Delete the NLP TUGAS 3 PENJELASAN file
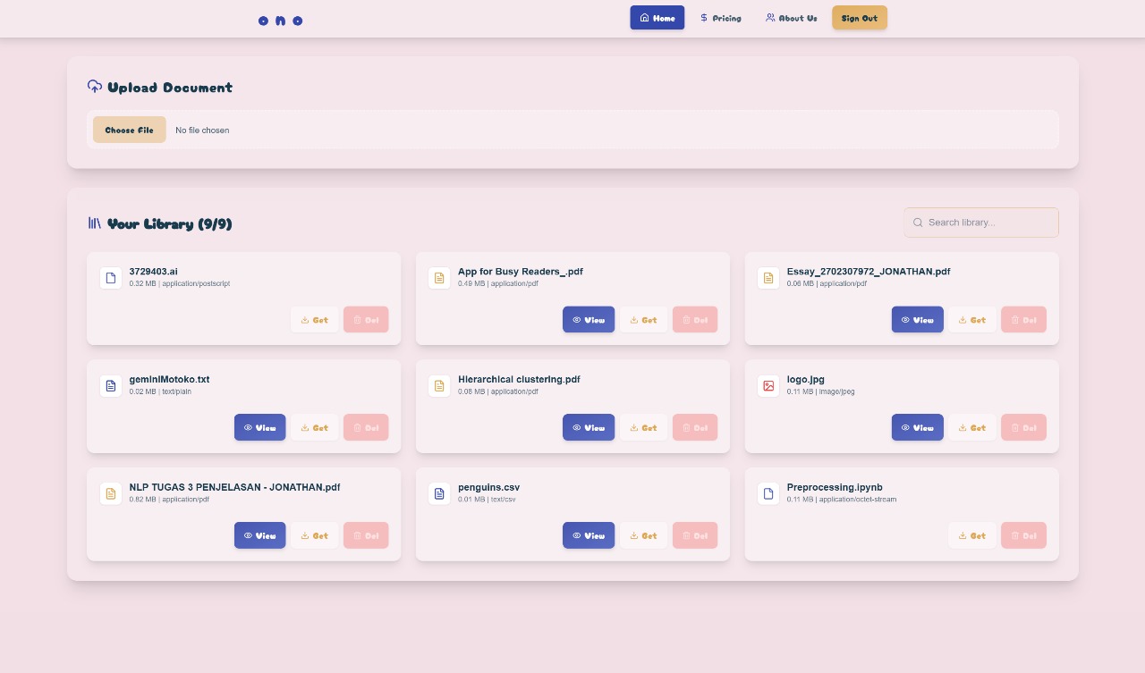The width and height of the screenshot is (1145, 673). coord(366,536)
